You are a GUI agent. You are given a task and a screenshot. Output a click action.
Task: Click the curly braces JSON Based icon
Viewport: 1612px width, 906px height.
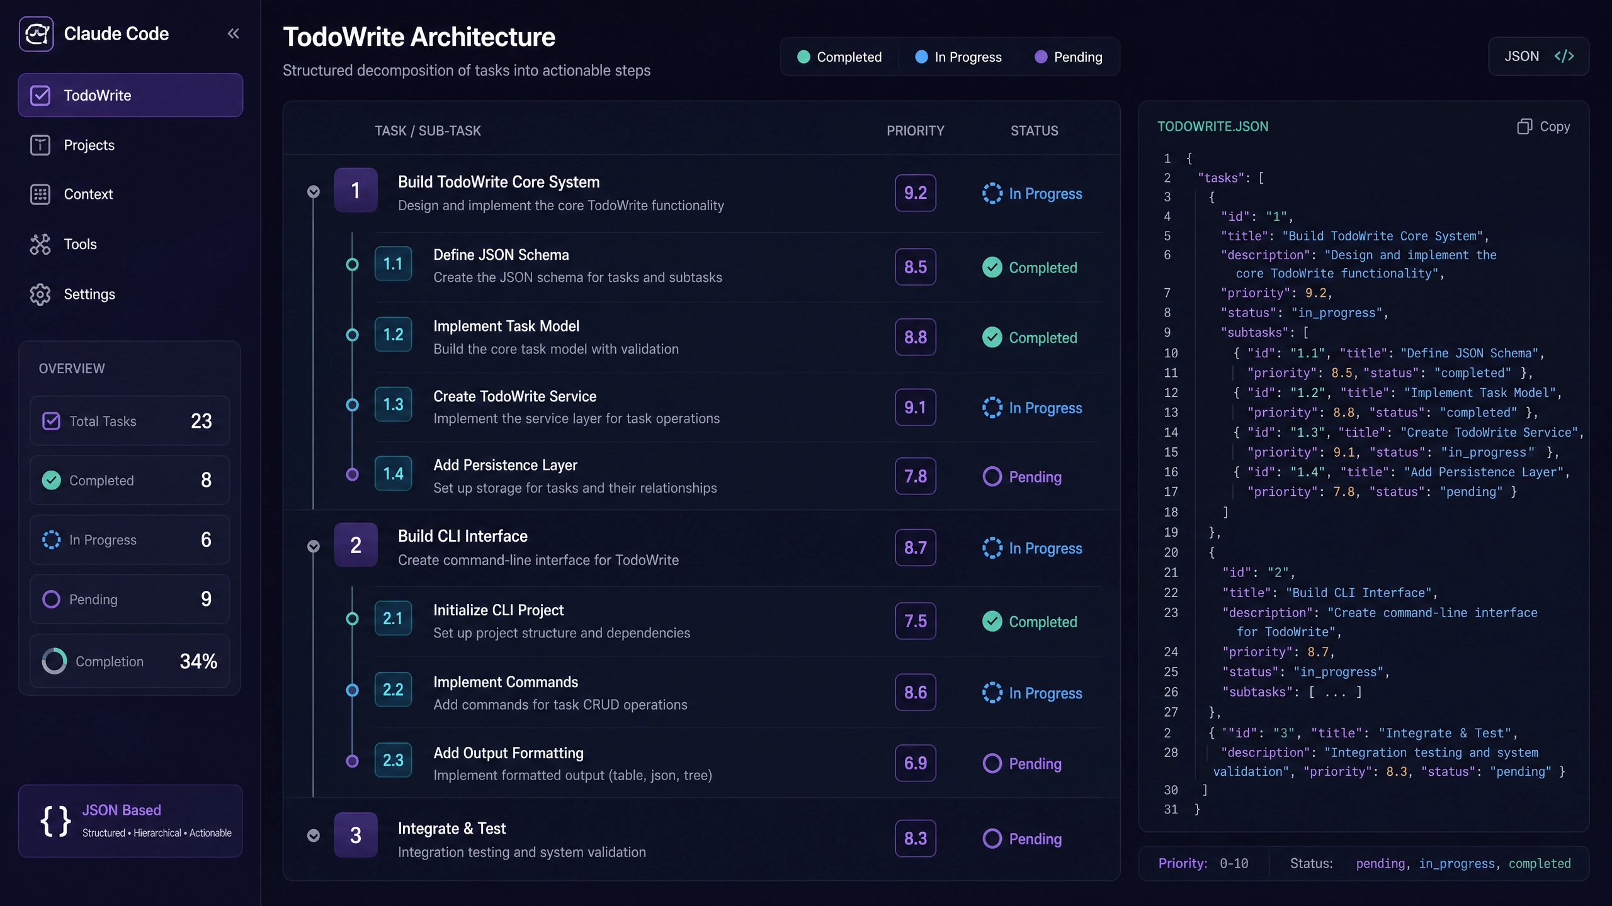(55, 820)
